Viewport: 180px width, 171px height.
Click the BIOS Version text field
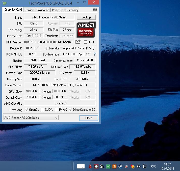tap(49, 42)
